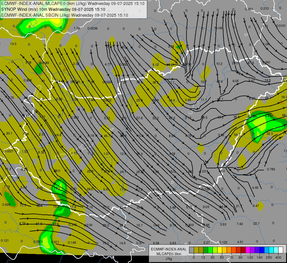This screenshot has height=263, width=287.
Task: Click the grid value 54.7
Action: click(237, 135)
